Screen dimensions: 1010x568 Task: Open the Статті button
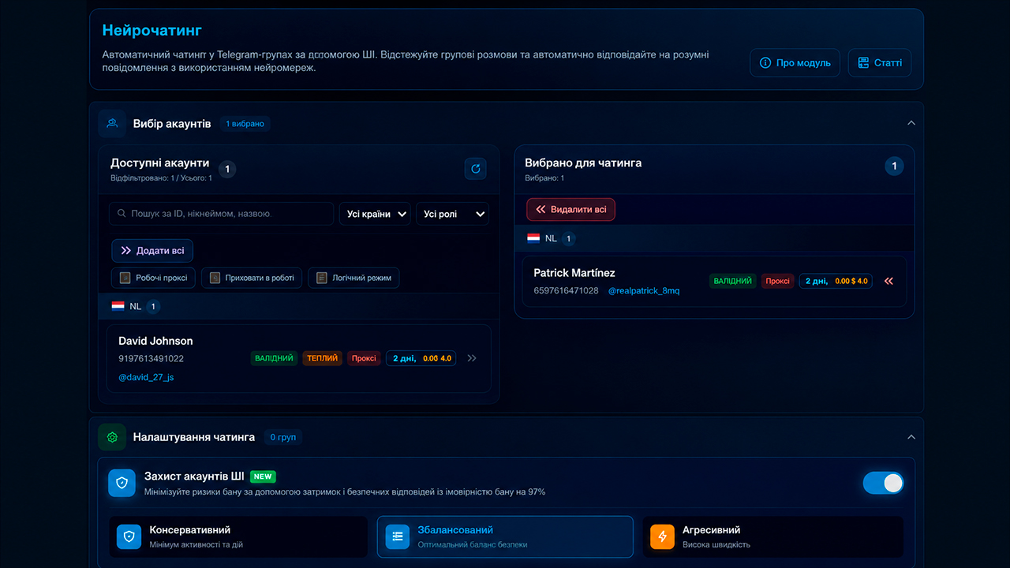(880, 63)
